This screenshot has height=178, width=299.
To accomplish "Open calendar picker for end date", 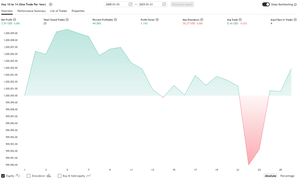I will click(164, 4).
